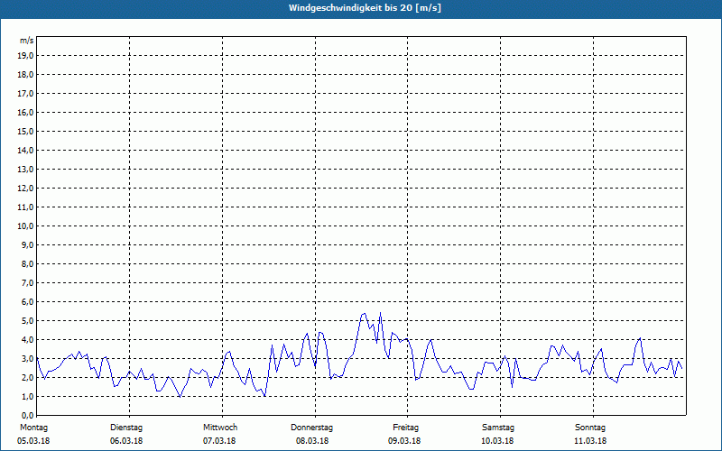The image size is (722, 451).
Task: Click the '12,0' y-axis value
Action: coord(25,189)
